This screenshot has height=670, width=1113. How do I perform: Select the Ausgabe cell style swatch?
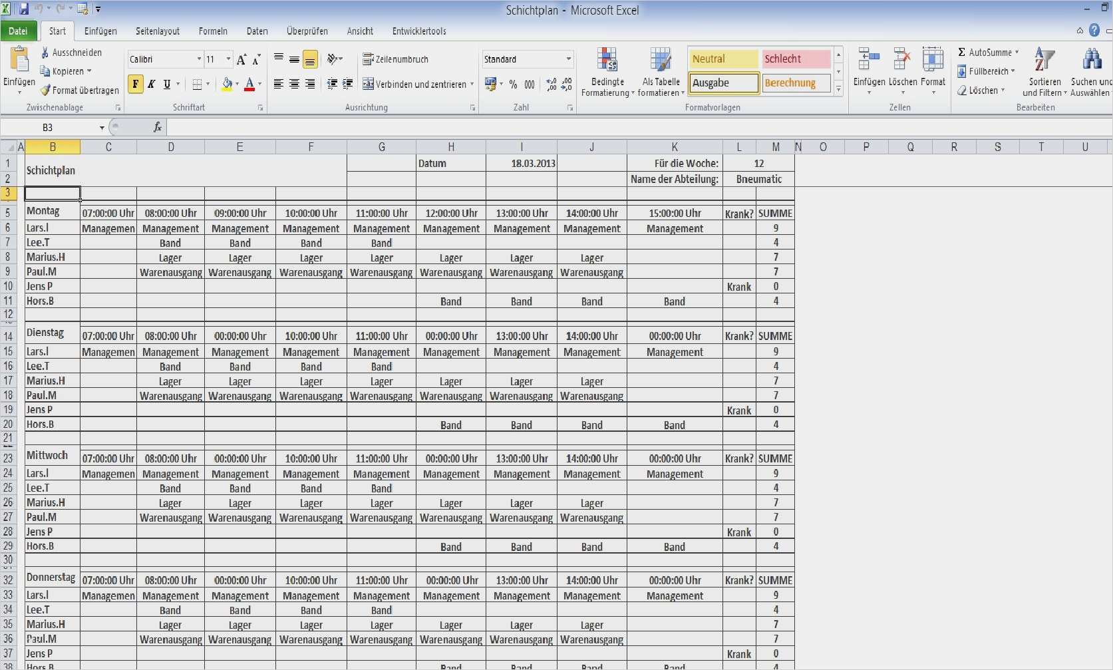[x=722, y=83]
